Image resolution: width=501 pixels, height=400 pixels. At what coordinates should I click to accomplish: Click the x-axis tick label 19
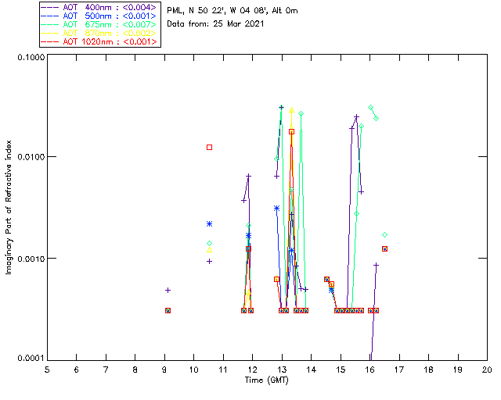pos(458,370)
